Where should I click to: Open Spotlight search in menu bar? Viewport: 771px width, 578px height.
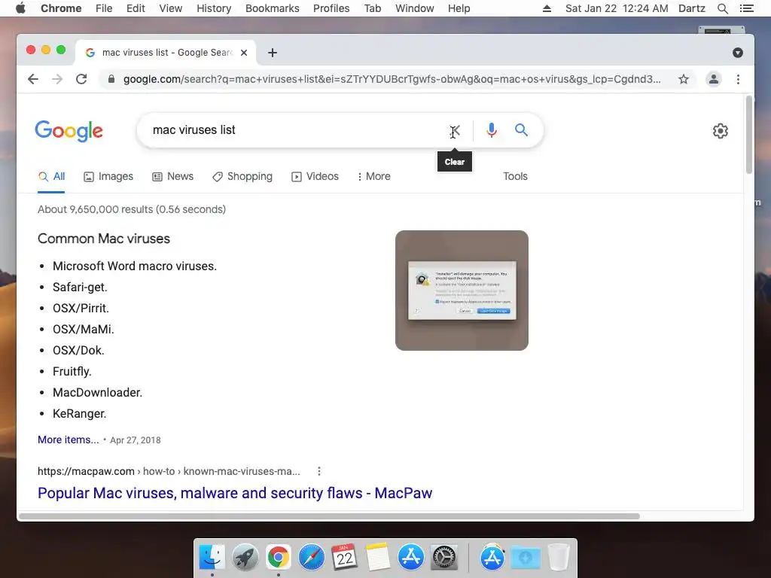pyautogui.click(x=722, y=8)
